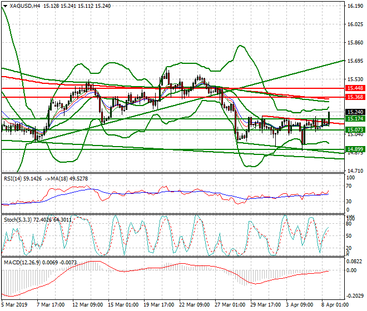
Task: Select the XAGUSD,H4 chart title text
Action: point(25,6)
